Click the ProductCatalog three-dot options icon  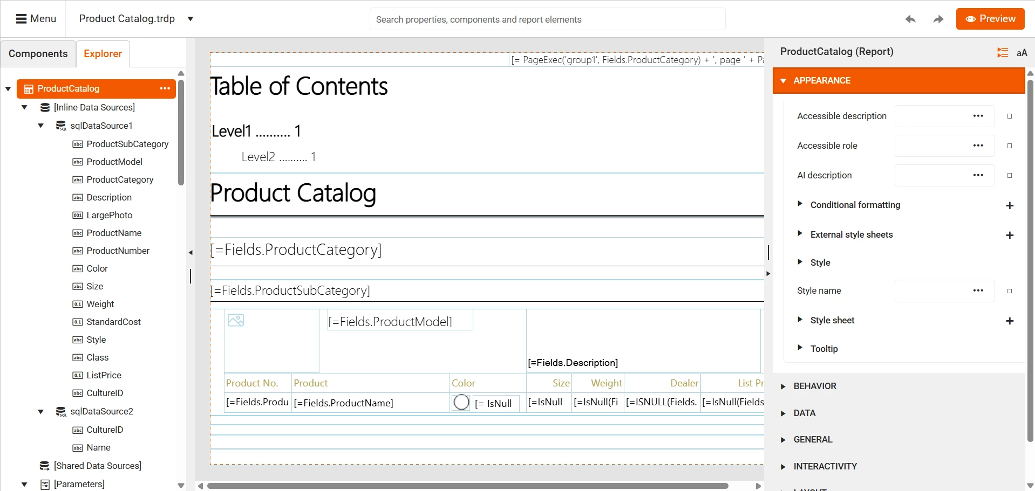coord(165,88)
